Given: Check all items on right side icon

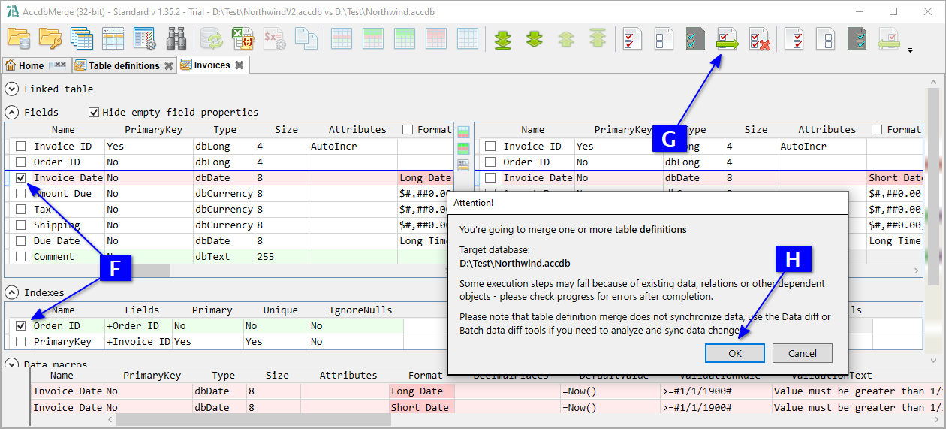Looking at the screenshot, I should pos(794,38).
